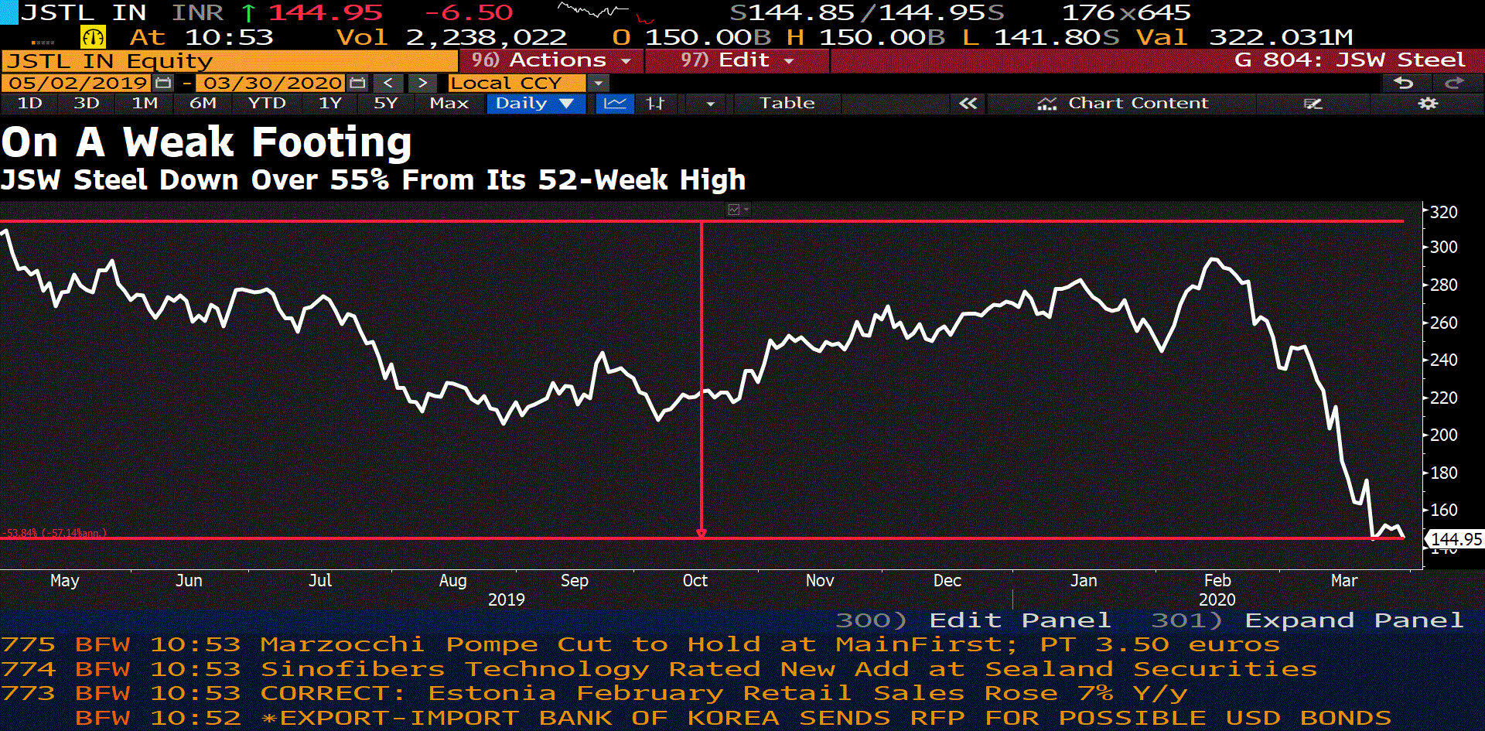Image resolution: width=1485 pixels, height=731 pixels.
Task: Open chart settings via the gear icon
Action: pyautogui.click(x=1428, y=103)
